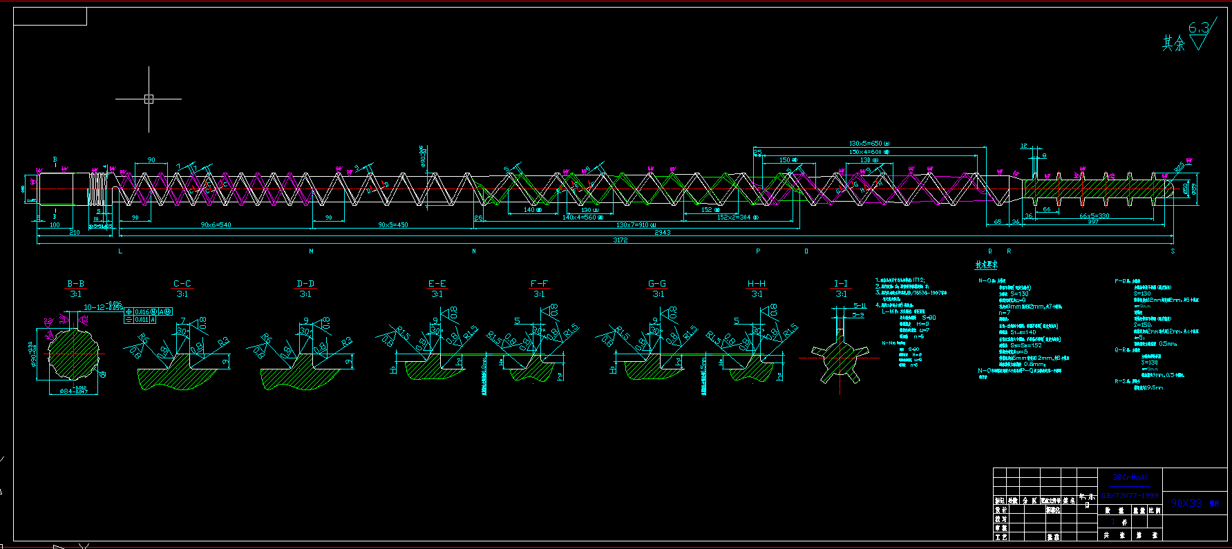Screen dimensions: 1232x549
Task: Select the 210 dimension near shaft head
Action: pyautogui.click(x=75, y=233)
